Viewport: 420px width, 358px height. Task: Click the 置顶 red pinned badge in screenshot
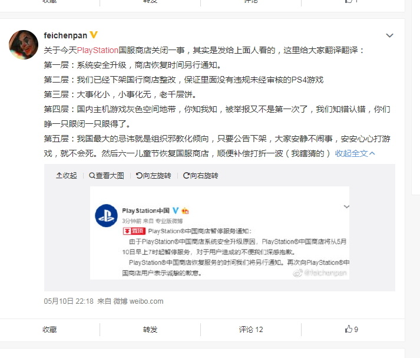click(x=134, y=231)
